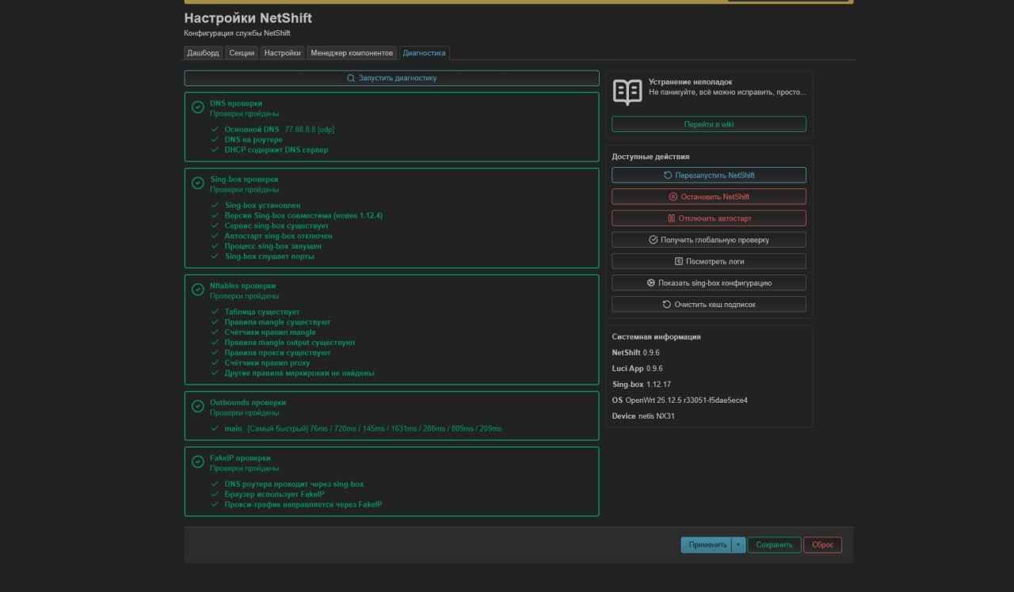
Task: Click the Счётчики правил proxy line
Action: (268, 363)
